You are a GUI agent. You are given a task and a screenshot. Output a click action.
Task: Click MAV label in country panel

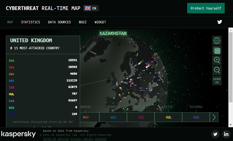(11, 74)
